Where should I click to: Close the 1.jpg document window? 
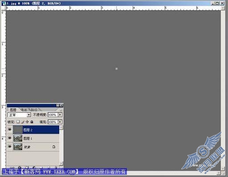click(x=222, y=3)
